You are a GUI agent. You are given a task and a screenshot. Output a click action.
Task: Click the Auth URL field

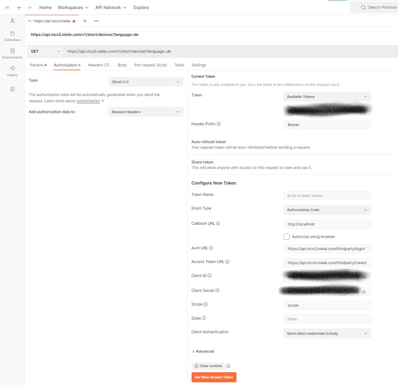(x=327, y=249)
